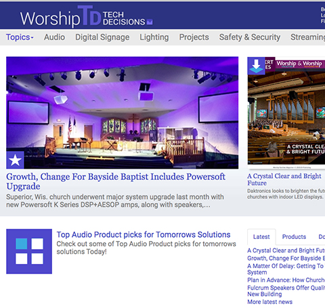The width and height of the screenshot is (325, 308).
Task: Click 'Daktronics looks to brighten' description text
Action: (x=286, y=194)
